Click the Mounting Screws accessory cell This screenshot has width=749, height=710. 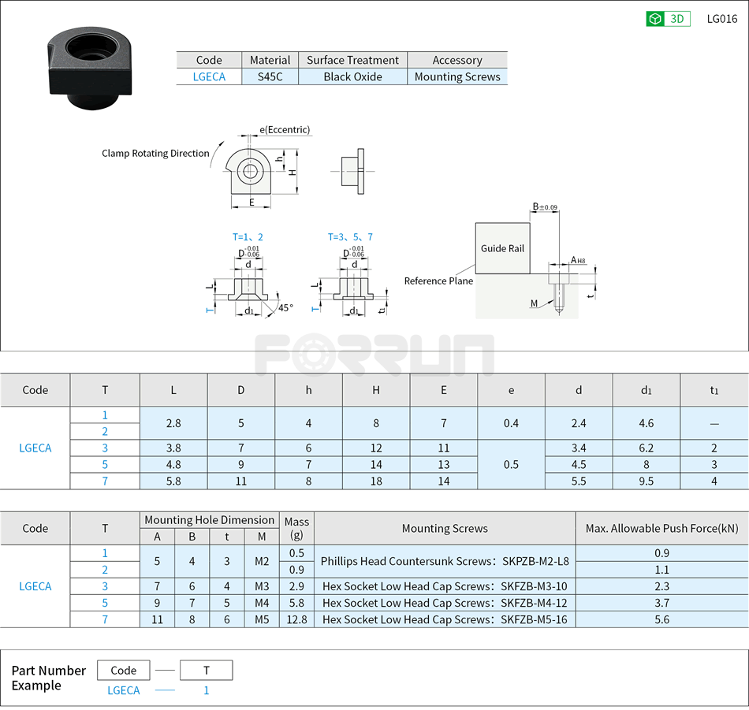[x=457, y=77]
